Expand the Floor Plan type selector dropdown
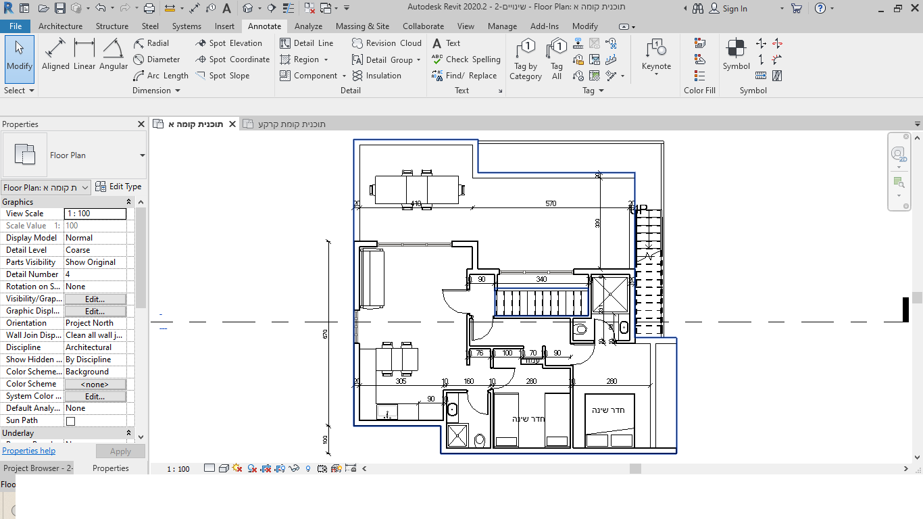 tap(142, 155)
